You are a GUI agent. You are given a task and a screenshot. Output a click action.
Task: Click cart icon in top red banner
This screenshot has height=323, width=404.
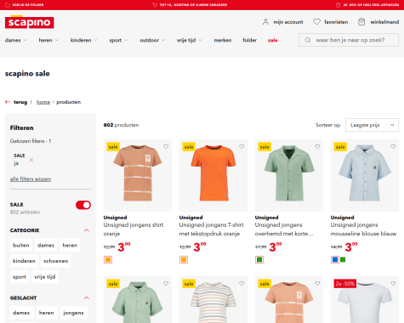[x=155, y=5]
